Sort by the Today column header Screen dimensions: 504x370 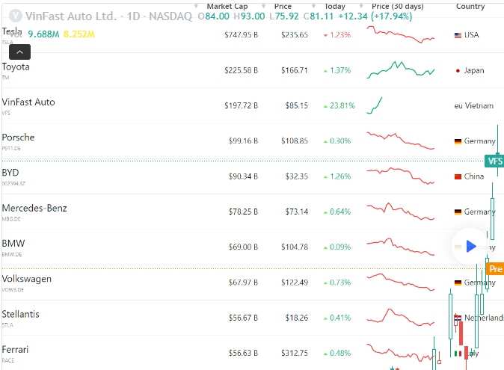coord(335,6)
